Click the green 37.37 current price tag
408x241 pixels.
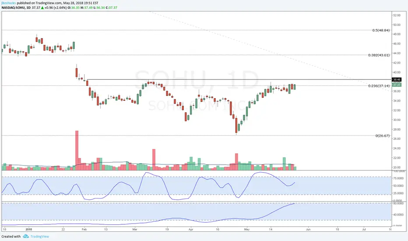coord(397,85)
